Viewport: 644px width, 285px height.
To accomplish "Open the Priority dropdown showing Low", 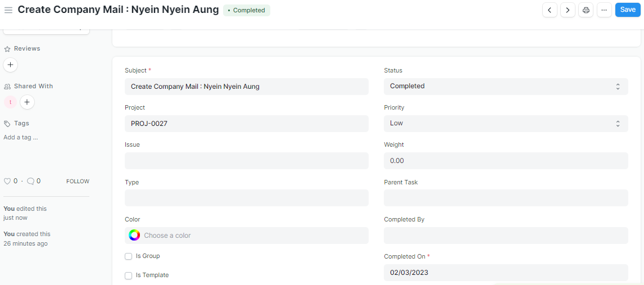I will click(506, 124).
